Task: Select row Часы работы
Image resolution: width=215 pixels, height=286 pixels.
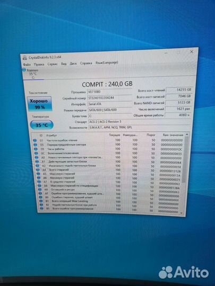Action: (x=109, y=149)
